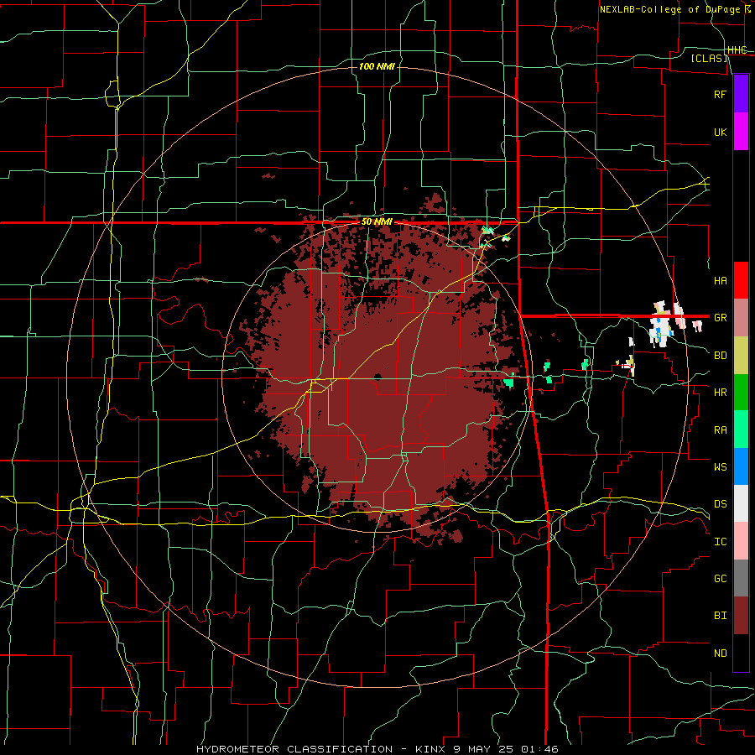The height and width of the screenshot is (755, 755).
Task: Select the 'BD' legend label
Action: point(720,356)
